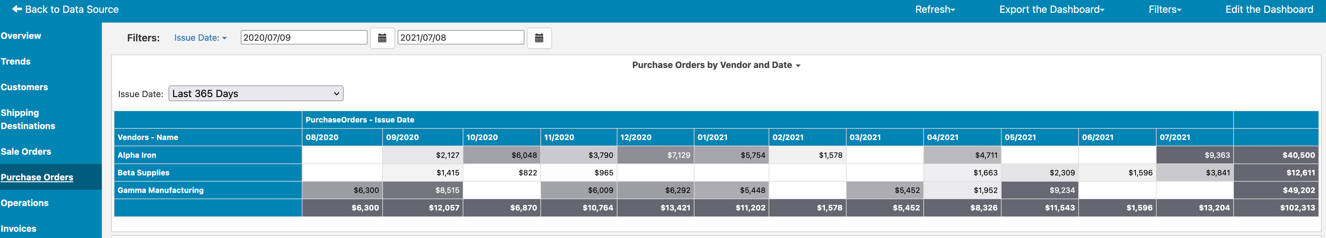Click the column total $11,543

tap(1040, 208)
